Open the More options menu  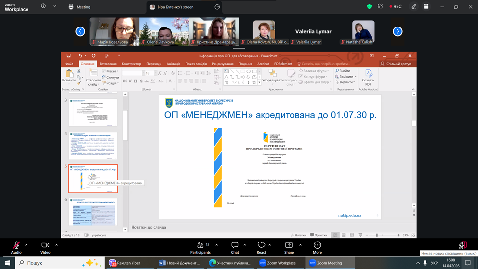click(317, 245)
